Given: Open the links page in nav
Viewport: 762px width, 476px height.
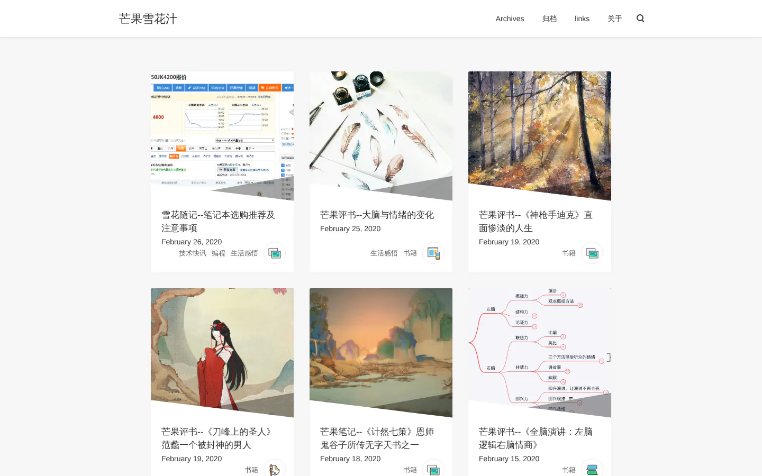Looking at the screenshot, I should coord(582,19).
